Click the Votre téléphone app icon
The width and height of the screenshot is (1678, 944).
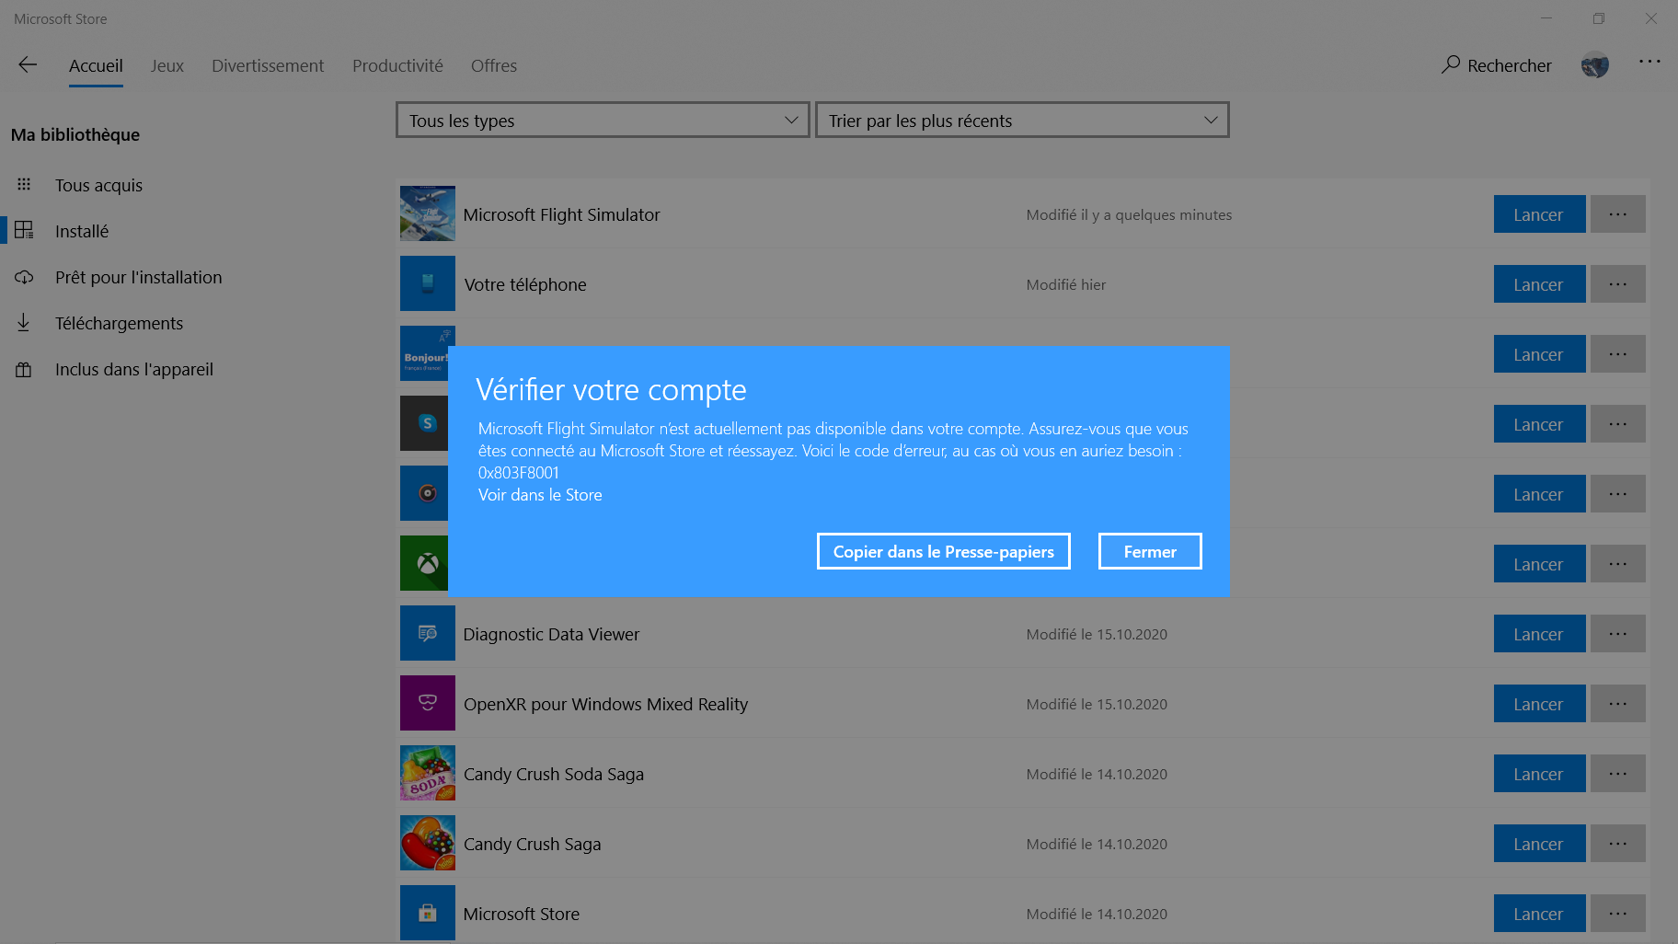[x=428, y=283]
